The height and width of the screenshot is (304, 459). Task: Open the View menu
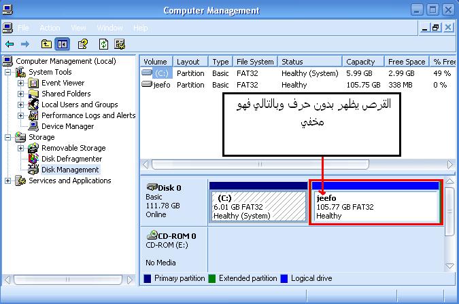[x=78, y=28]
